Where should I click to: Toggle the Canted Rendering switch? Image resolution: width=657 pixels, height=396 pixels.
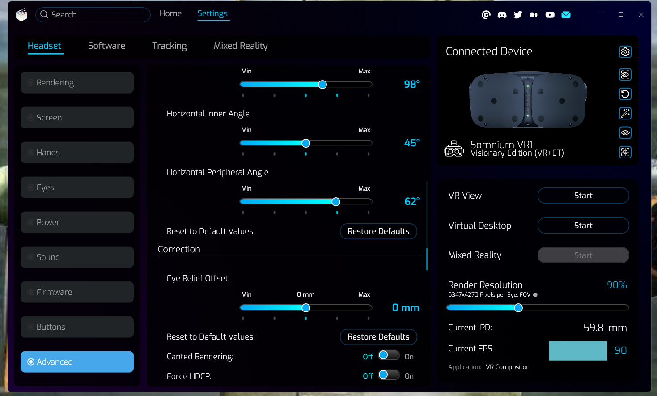click(389, 355)
